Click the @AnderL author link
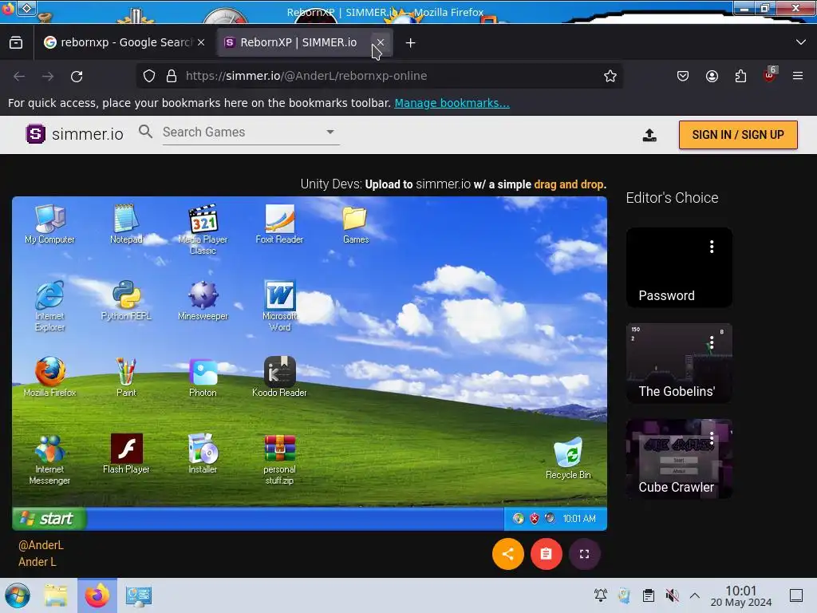Image resolution: width=817 pixels, height=613 pixels. click(x=41, y=545)
